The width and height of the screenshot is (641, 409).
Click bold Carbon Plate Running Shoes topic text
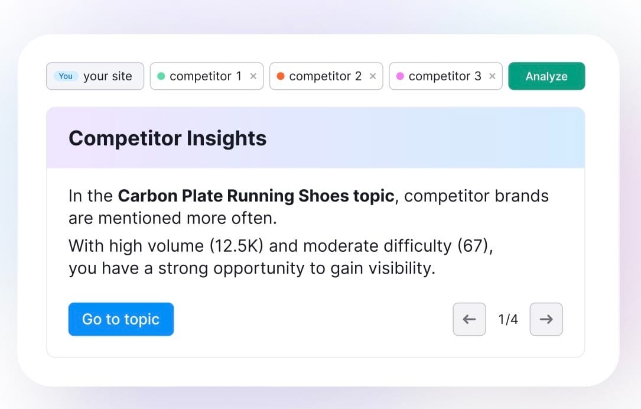256,196
